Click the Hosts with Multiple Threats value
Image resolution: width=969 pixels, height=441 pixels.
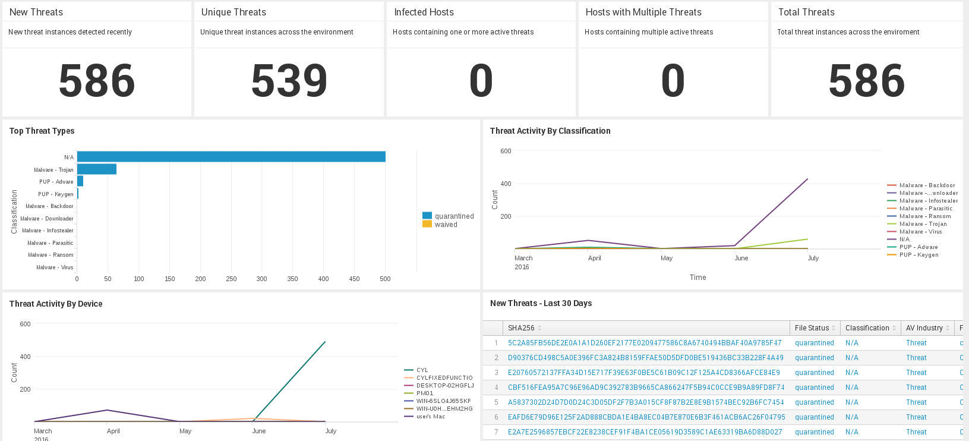[x=673, y=81]
